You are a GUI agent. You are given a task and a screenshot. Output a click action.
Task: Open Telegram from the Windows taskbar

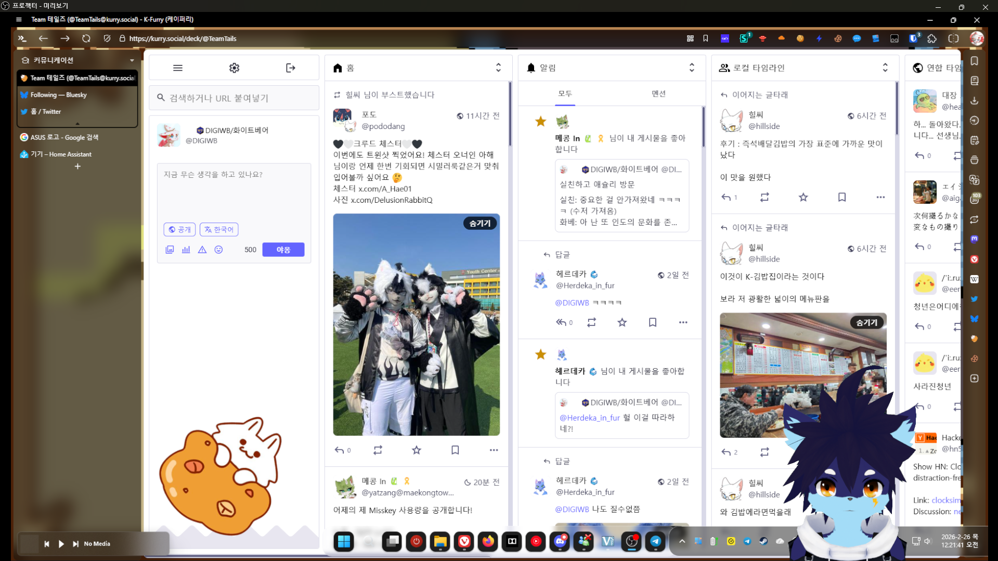[x=655, y=541]
